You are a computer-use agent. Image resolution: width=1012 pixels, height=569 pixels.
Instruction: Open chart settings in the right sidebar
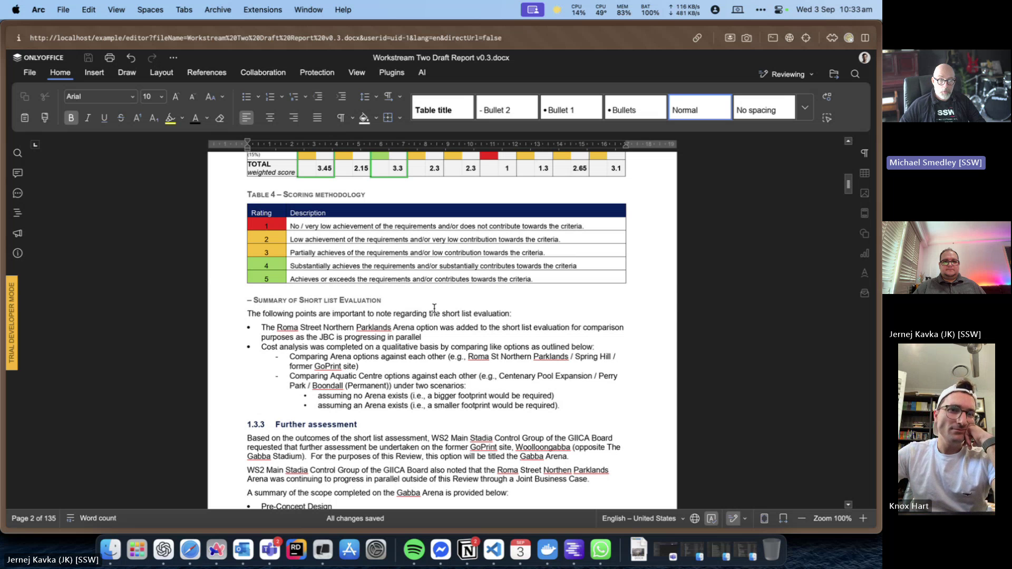(865, 253)
